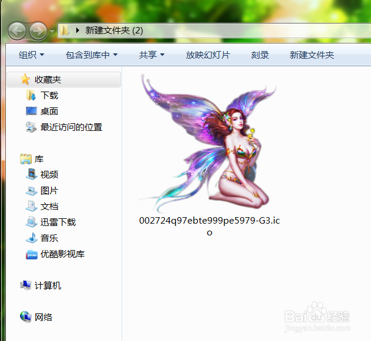Click the 计算机 computer icon

pyautogui.click(x=26, y=285)
